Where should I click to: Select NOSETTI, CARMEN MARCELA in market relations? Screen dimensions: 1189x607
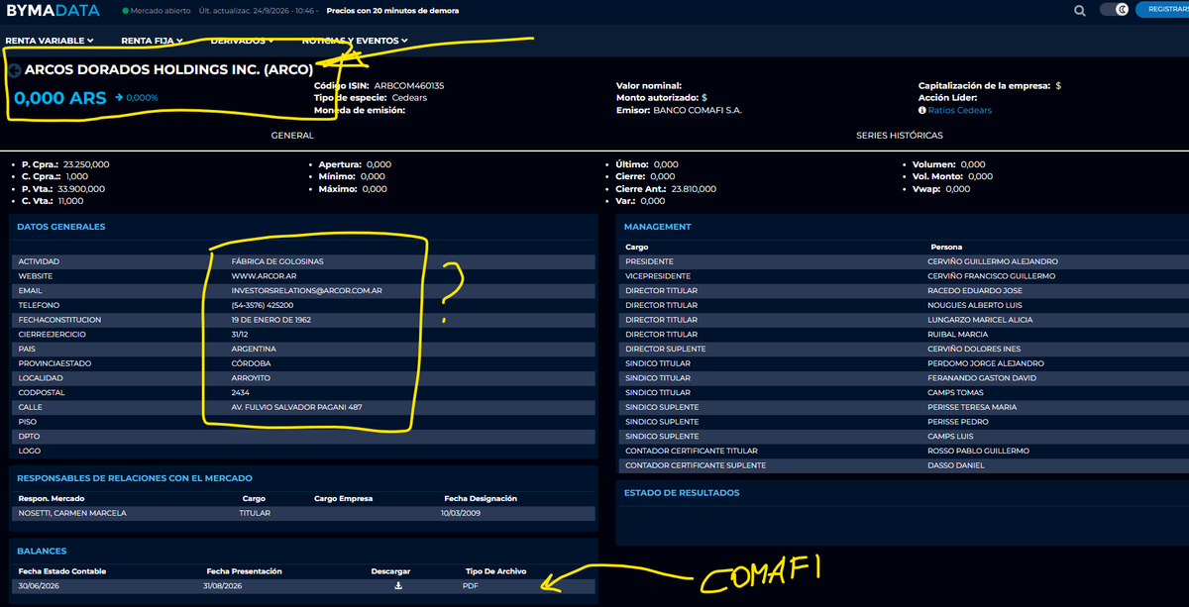pyautogui.click(x=72, y=513)
